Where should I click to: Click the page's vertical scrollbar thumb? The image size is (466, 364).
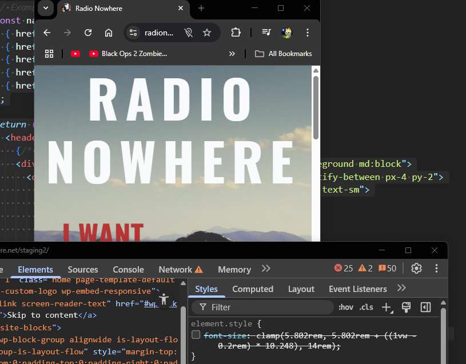pos(316,107)
